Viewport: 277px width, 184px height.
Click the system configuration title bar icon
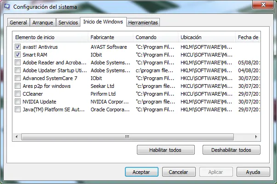coord(7,7)
